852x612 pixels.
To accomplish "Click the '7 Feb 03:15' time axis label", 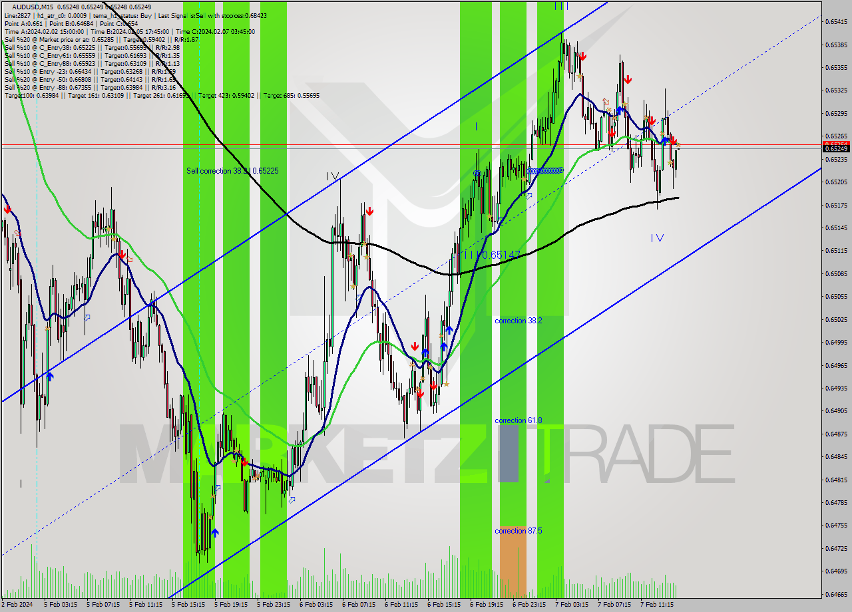I will pos(572,605).
